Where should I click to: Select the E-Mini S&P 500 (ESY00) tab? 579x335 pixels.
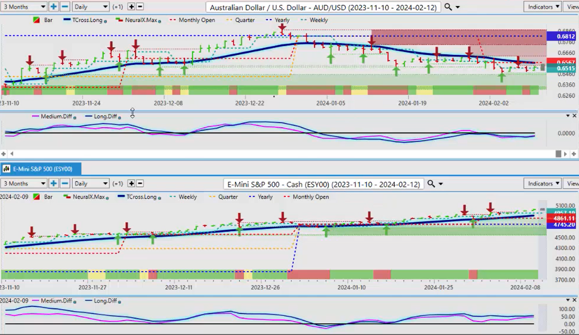click(x=41, y=169)
